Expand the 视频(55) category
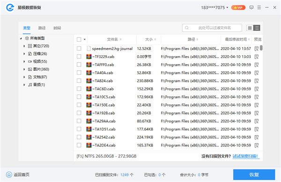The width and height of the screenshot is (281, 182). (x=24, y=61)
